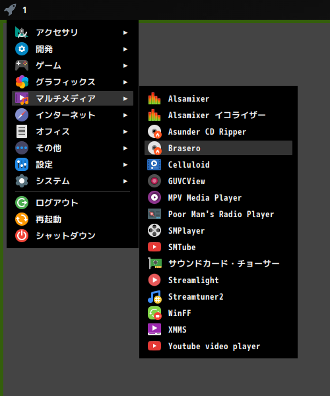Click the rocket launcher icon in the panel
The image size is (330, 396).
(10, 10)
